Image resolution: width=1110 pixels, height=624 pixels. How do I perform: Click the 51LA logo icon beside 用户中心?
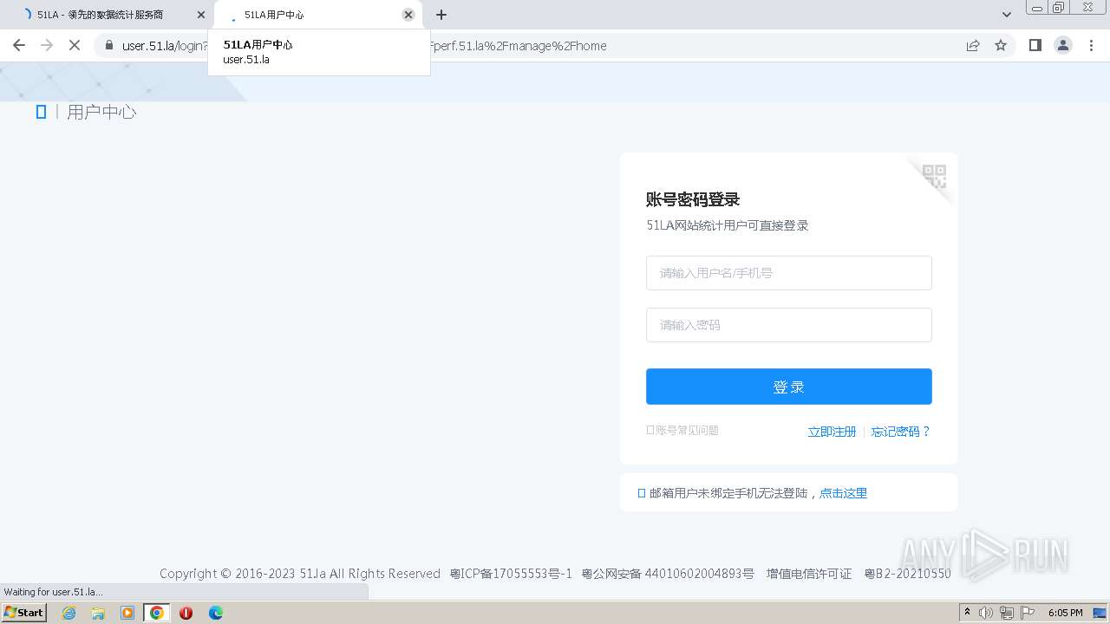coord(41,112)
